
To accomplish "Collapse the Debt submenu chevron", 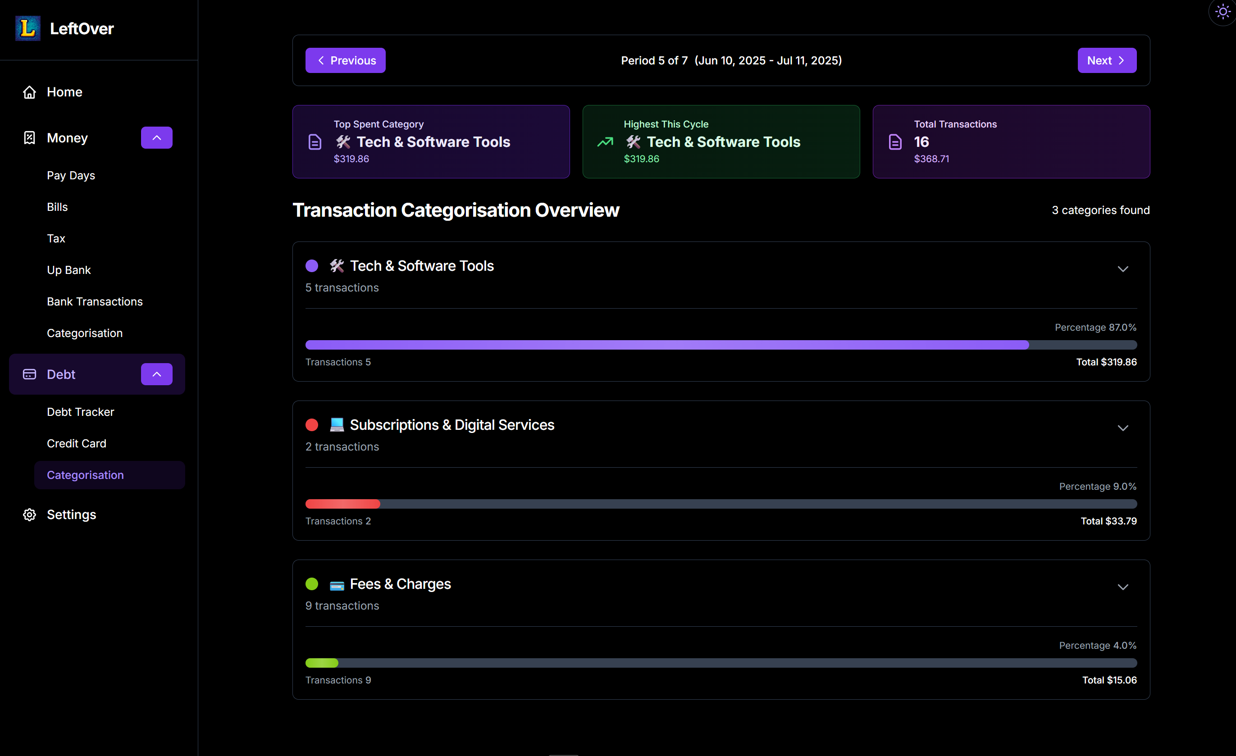I will point(156,374).
